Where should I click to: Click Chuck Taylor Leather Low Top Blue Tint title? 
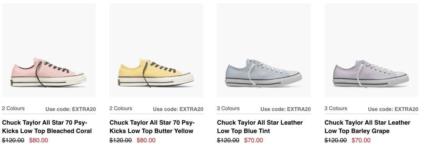[260, 127]
